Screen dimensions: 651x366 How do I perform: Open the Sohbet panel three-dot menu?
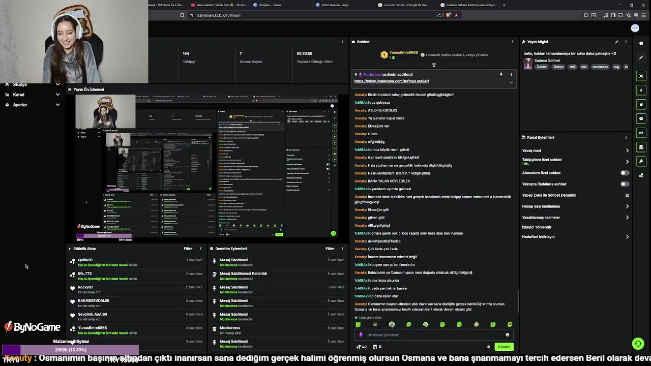(x=512, y=42)
